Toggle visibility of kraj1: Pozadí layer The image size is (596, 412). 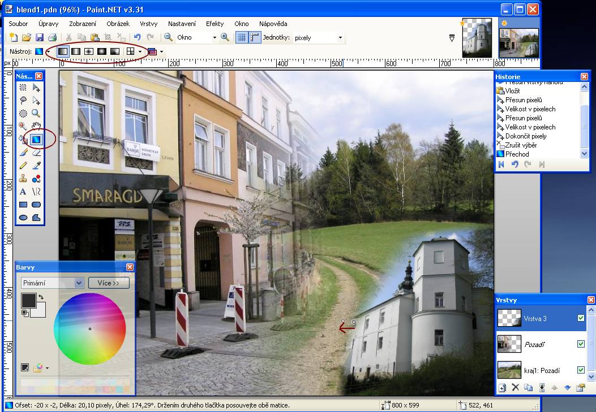pos(581,370)
